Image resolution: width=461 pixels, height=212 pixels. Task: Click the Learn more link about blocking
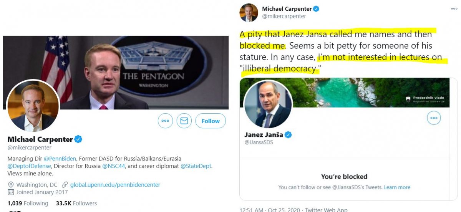[397, 187]
